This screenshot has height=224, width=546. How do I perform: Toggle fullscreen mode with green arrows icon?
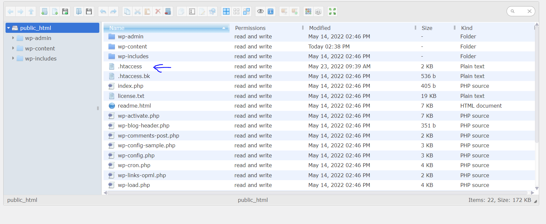click(x=332, y=12)
